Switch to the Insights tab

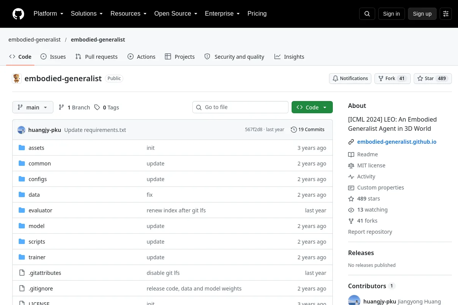[x=289, y=57]
